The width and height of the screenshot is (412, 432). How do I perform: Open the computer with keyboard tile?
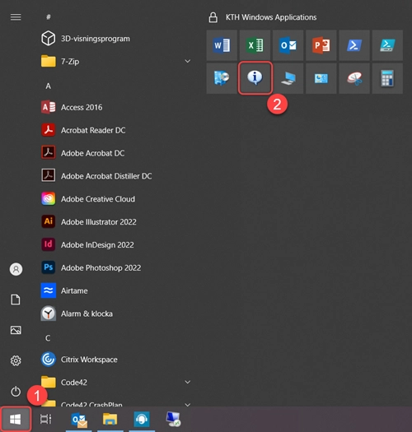288,78
